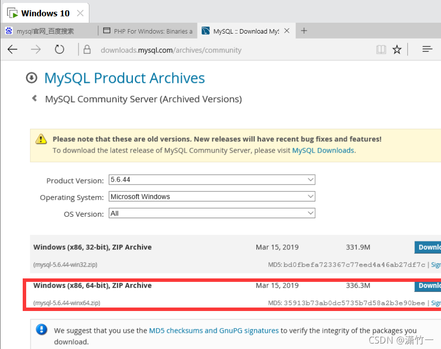This screenshot has width=441, height=349.
Task: Click Windows (x86, 32-bit), ZIP Archive title
Action: 92,247
